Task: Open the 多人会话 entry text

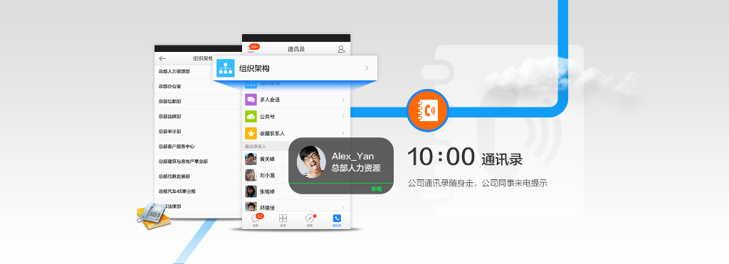Action: click(270, 100)
